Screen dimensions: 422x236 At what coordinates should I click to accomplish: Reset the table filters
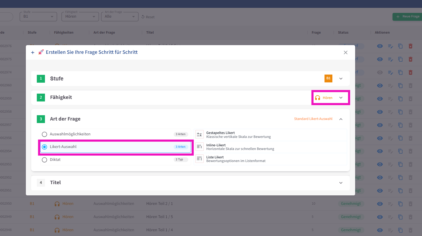(148, 17)
